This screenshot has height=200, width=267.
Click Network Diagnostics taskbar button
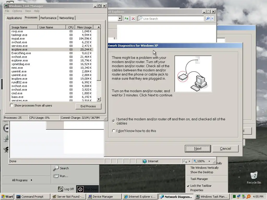click(x=176, y=197)
